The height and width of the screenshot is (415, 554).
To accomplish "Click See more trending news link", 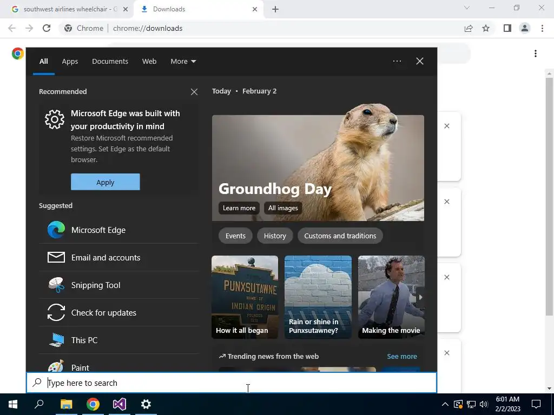I will (402, 357).
